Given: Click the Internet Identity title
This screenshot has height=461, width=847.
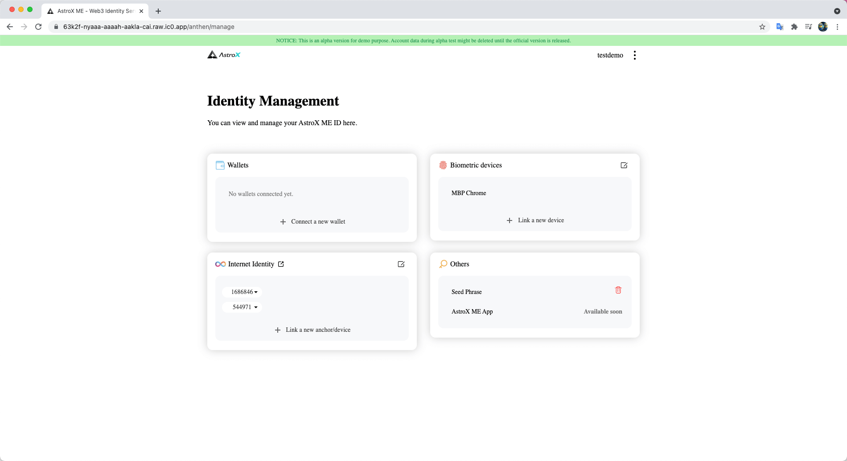Looking at the screenshot, I should tap(251, 264).
